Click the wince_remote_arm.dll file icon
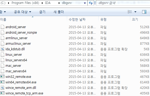The width and height of the screenshot is (150, 96). tap(2, 88)
